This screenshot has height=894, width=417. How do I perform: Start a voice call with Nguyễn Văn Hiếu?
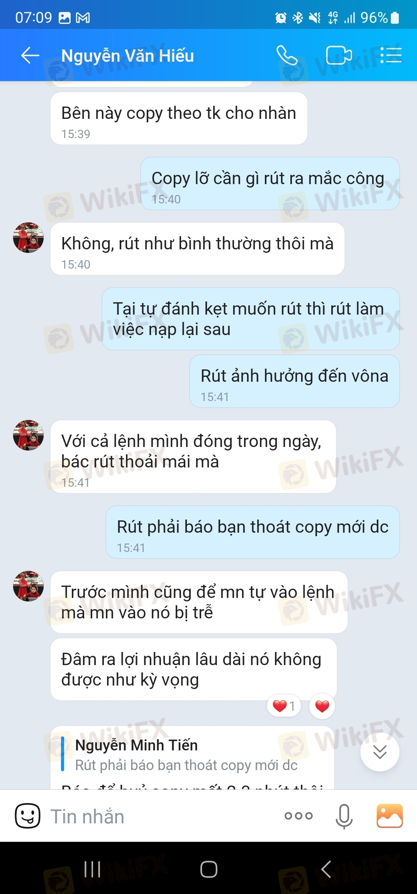pyautogui.click(x=287, y=56)
